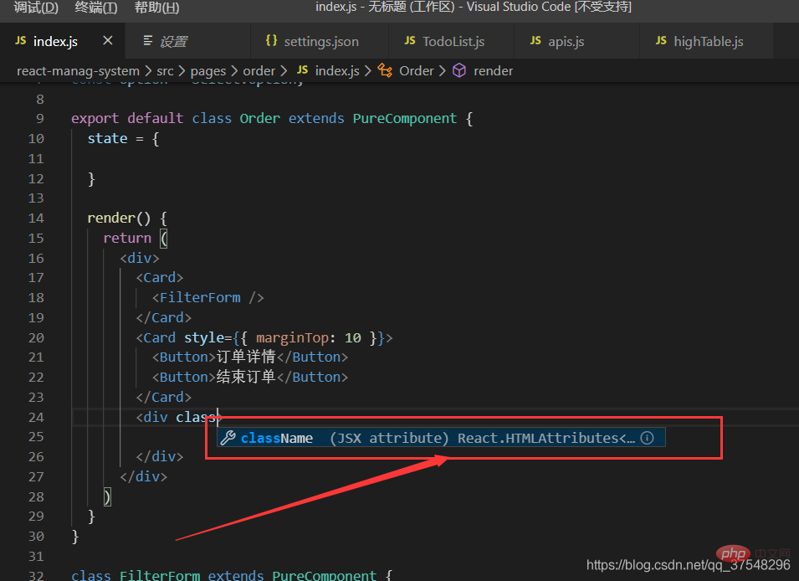
Task: Click the braces icon on settings.json tab
Action: click(272, 40)
